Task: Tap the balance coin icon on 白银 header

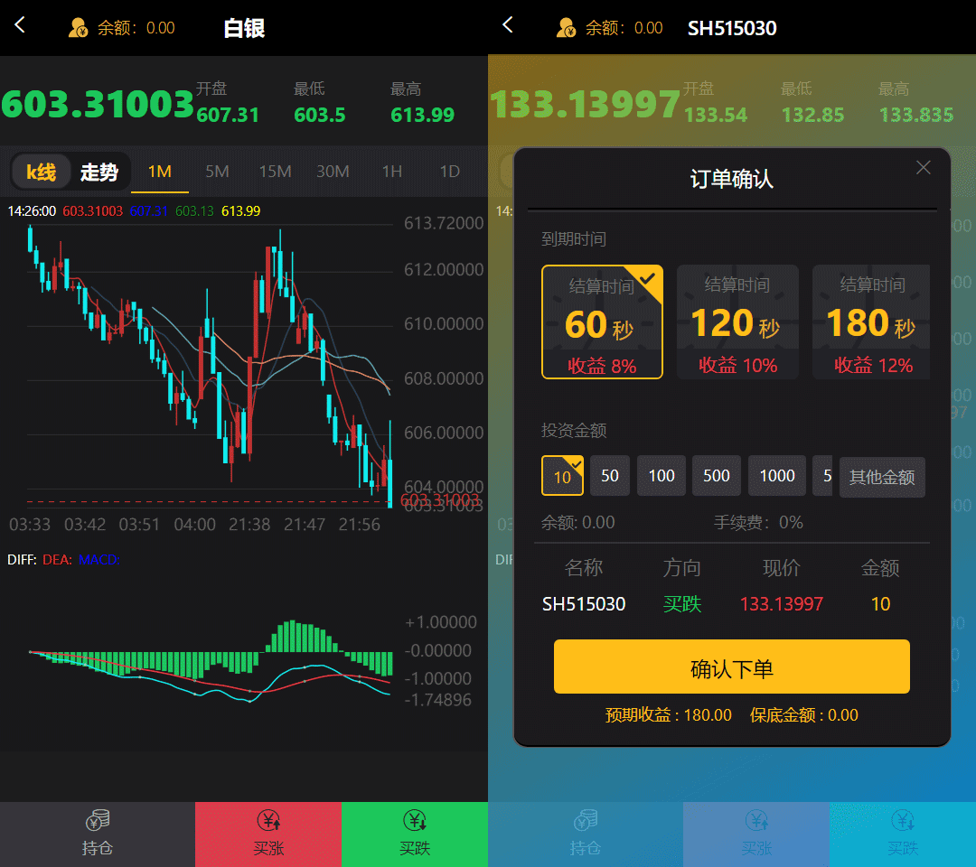Action: pos(79,28)
